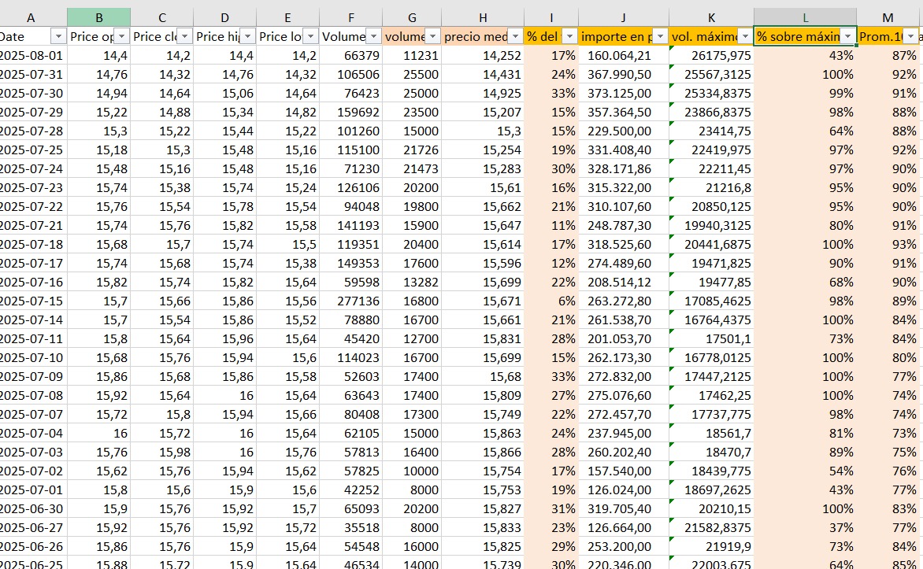Open the importe en filter dropdown
The height and width of the screenshot is (569, 923).
[x=658, y=37]
